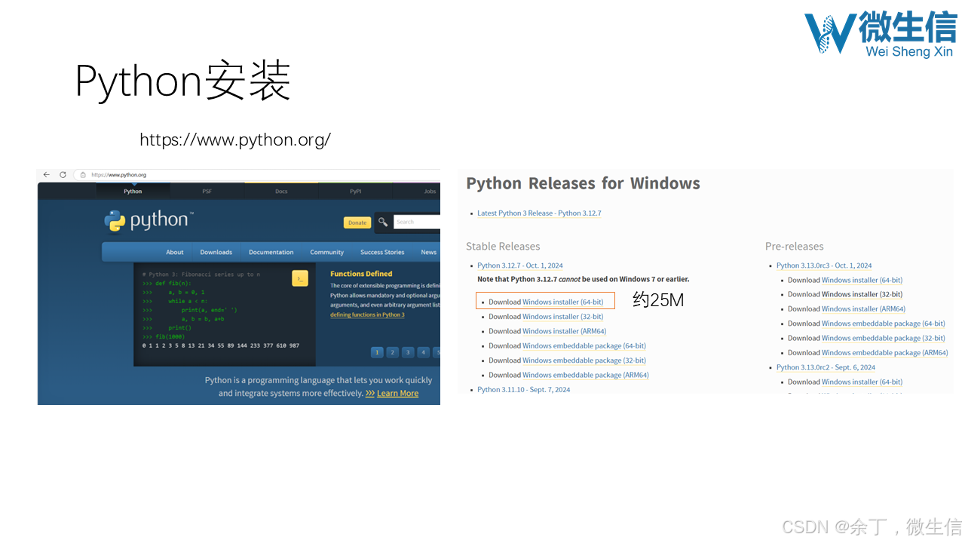Click the 'Stable Releases' heading text
The image size is (965, 543).
[503, 247]
